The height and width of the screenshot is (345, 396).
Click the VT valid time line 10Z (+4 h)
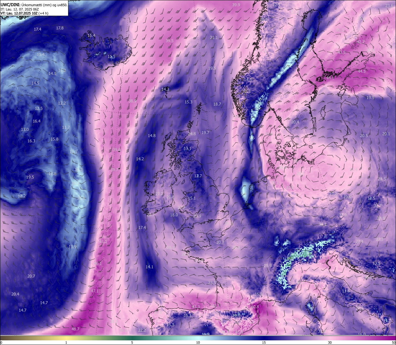pos(24,13)
